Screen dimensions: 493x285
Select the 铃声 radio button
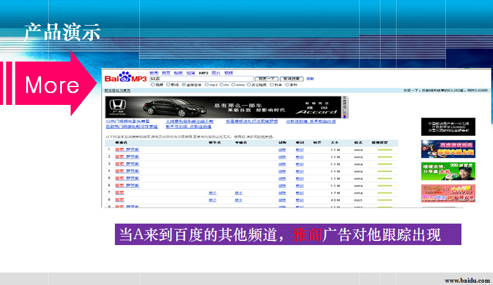[272, 85]
